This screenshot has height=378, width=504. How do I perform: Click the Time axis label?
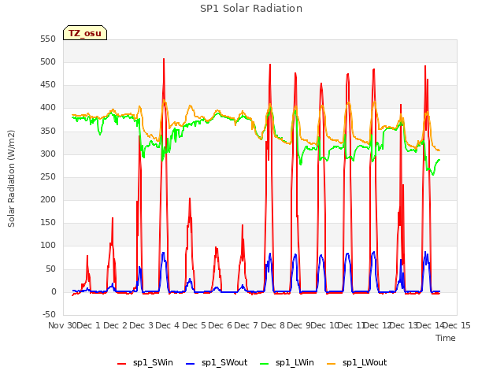446,338
